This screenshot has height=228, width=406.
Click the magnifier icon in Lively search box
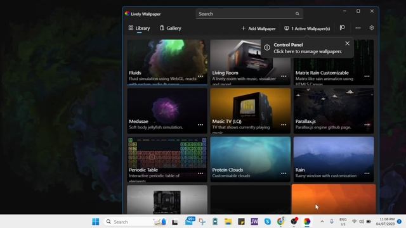298,14
